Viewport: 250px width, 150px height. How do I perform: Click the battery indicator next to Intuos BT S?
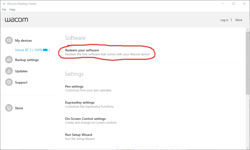[x=46, y=50]
